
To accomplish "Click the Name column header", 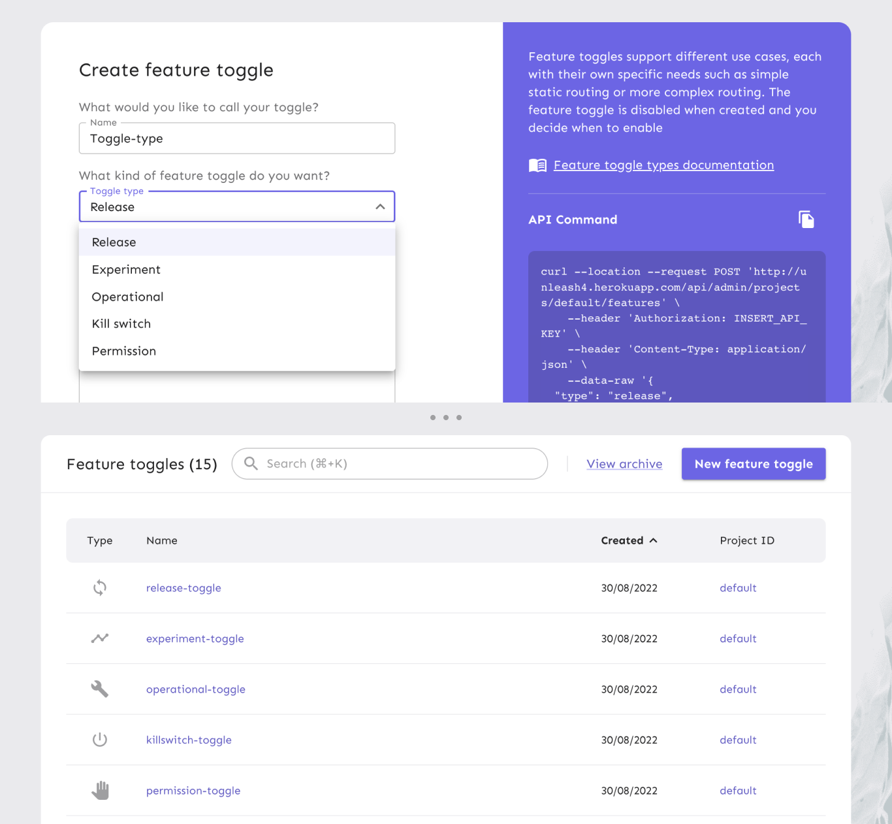I will coord(162,540).
